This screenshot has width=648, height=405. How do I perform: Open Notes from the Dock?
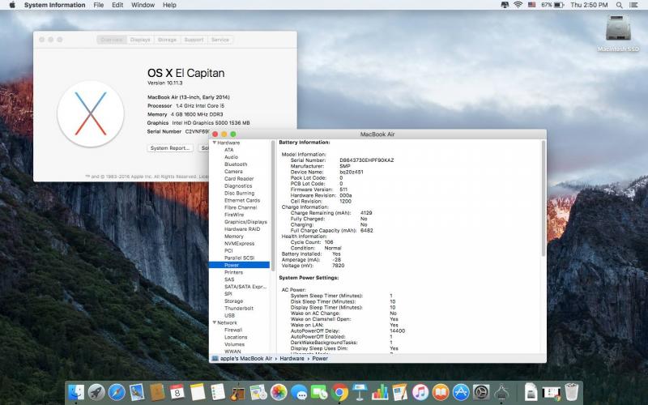[198, 392]
